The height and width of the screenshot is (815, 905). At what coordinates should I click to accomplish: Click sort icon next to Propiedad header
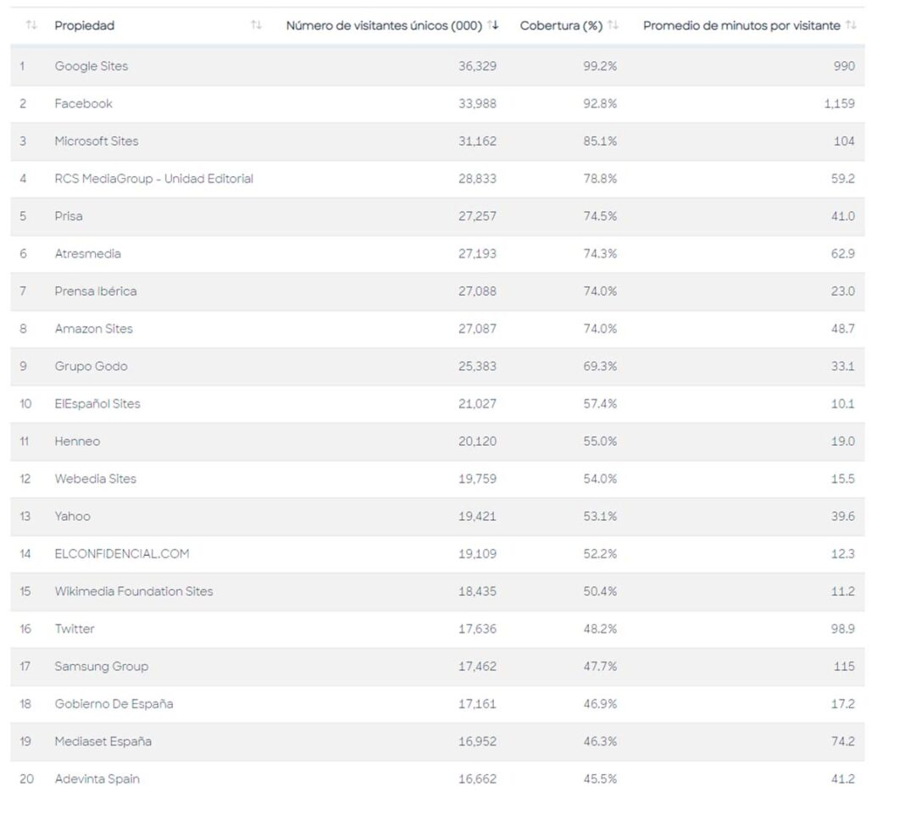click(x=256, y=25)
